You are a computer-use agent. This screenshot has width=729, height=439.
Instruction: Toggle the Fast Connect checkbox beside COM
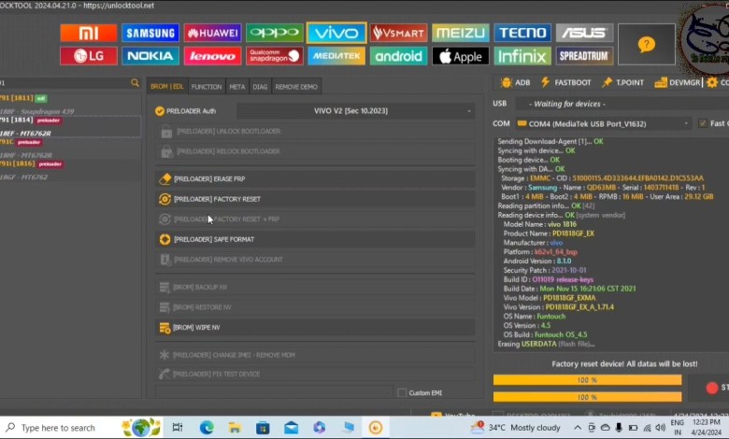tap(703, 123)
